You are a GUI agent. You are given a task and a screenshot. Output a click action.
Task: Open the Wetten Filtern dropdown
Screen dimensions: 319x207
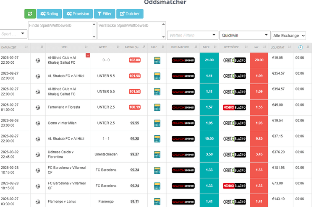click(193, 35)
